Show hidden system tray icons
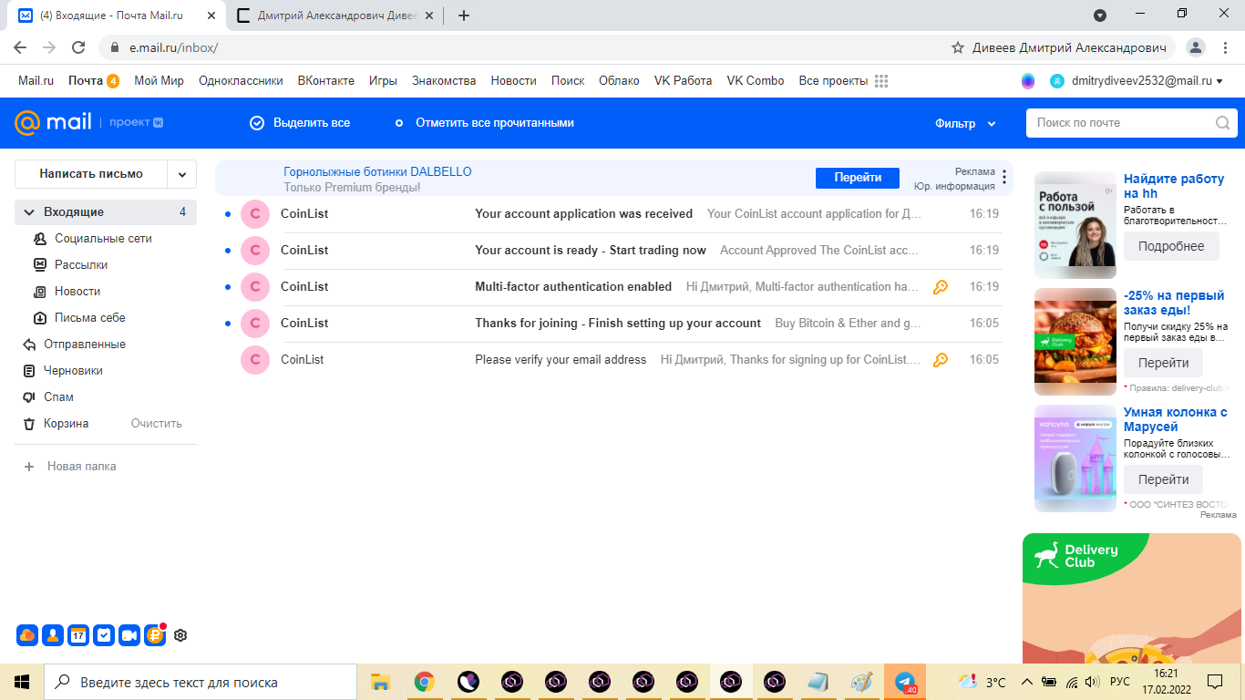The width and height of the screenshot is (1245, 700). pos(1027,682)
